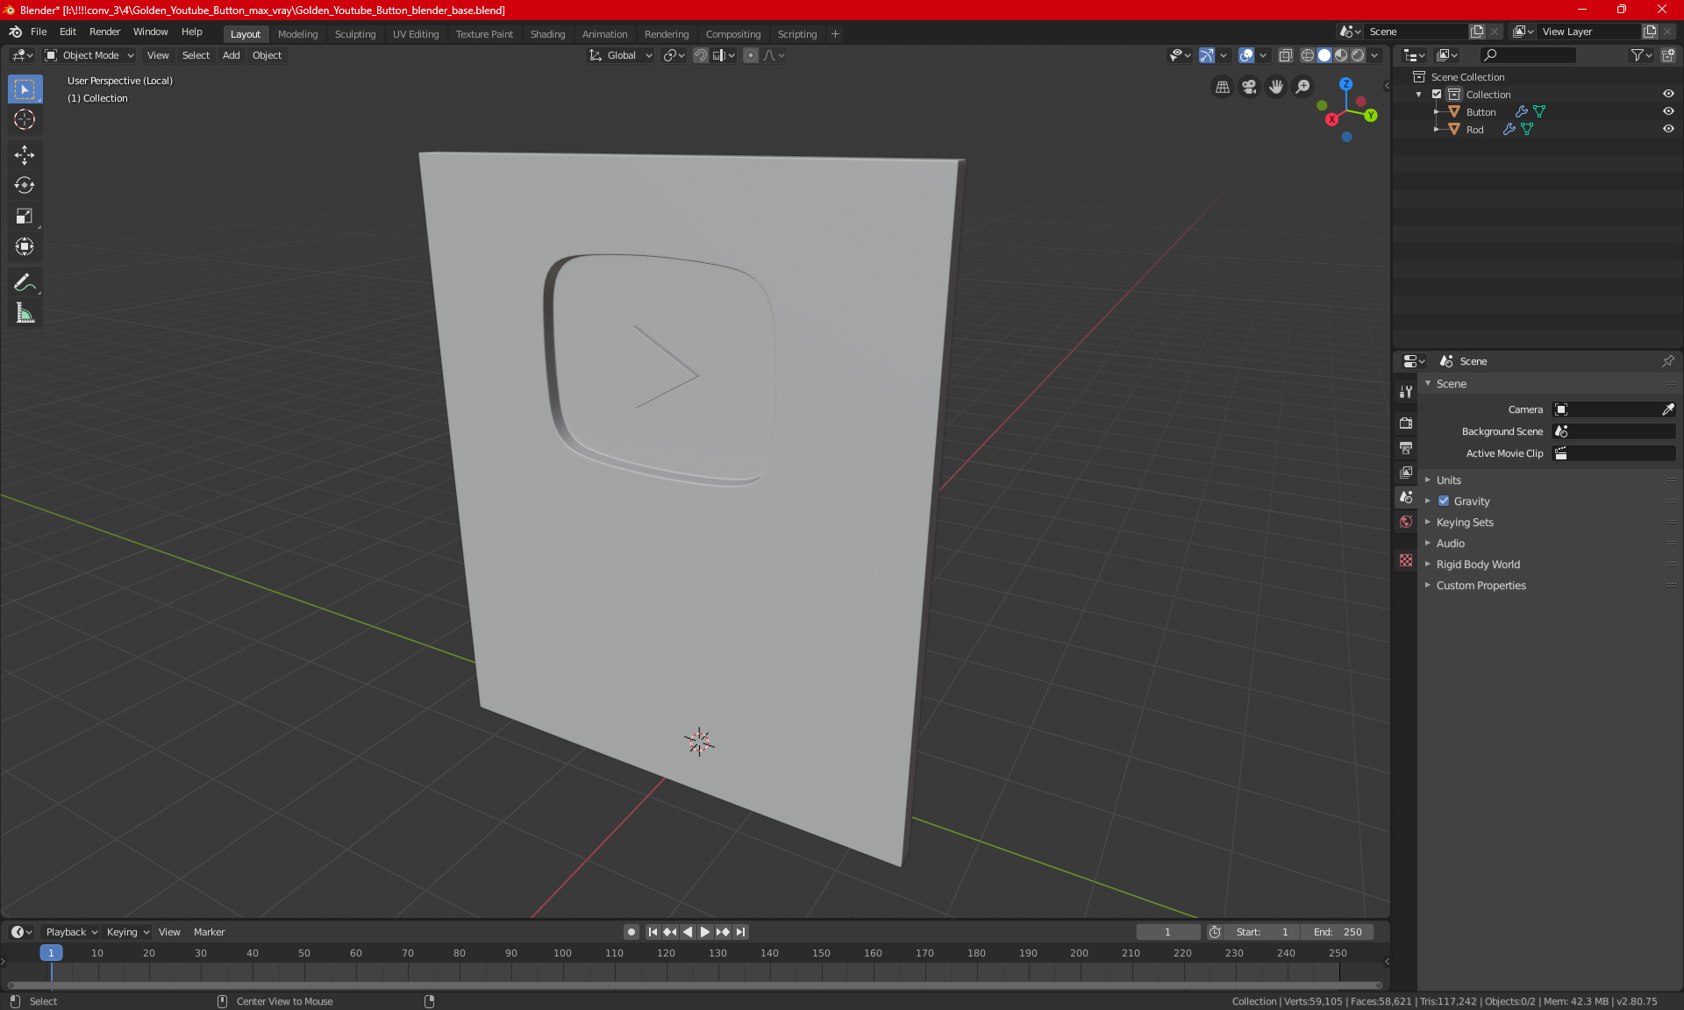Open the File menu

coord(39,32)
